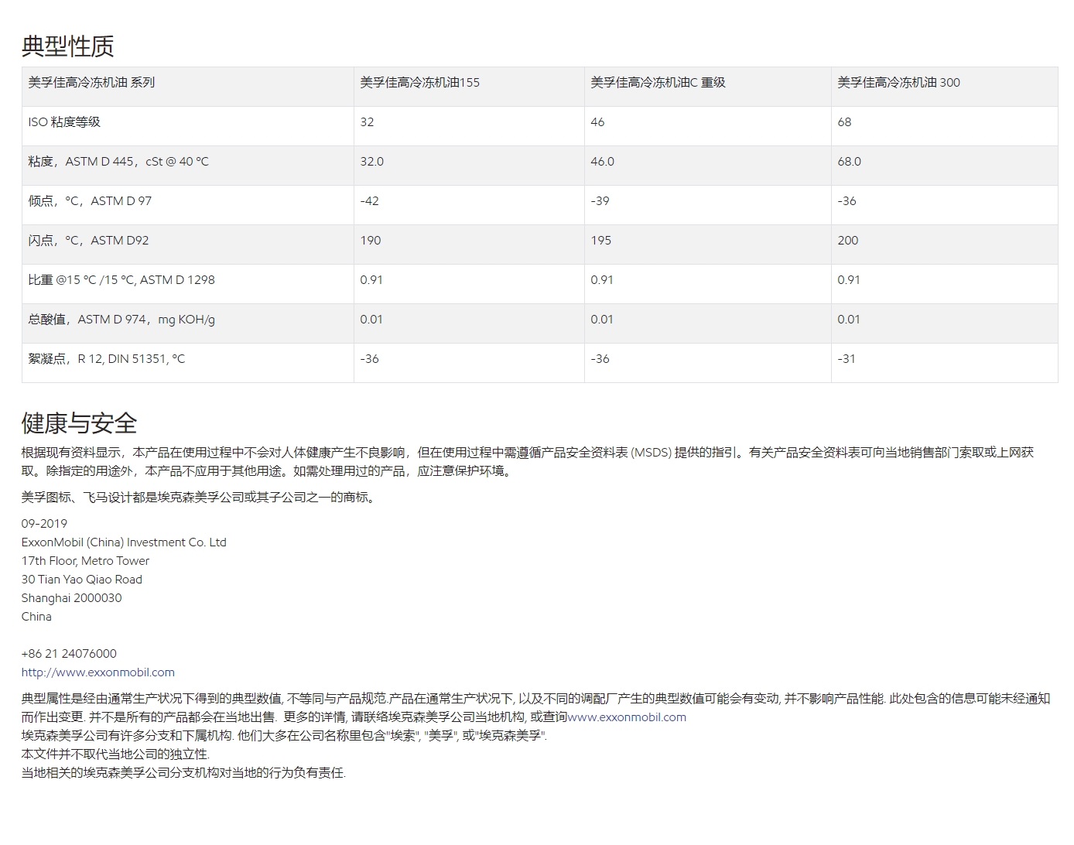Screen dimensions: 1074x845
Task: Click the ISO grade value 46
Action: (597, 122)
